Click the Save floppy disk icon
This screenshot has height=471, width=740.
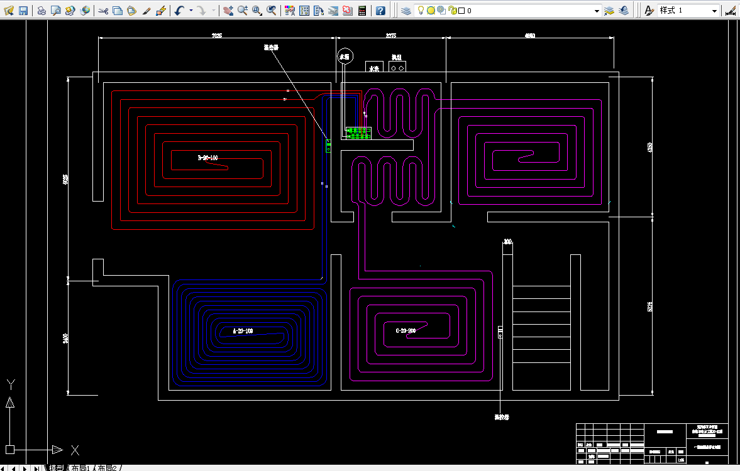23,11
